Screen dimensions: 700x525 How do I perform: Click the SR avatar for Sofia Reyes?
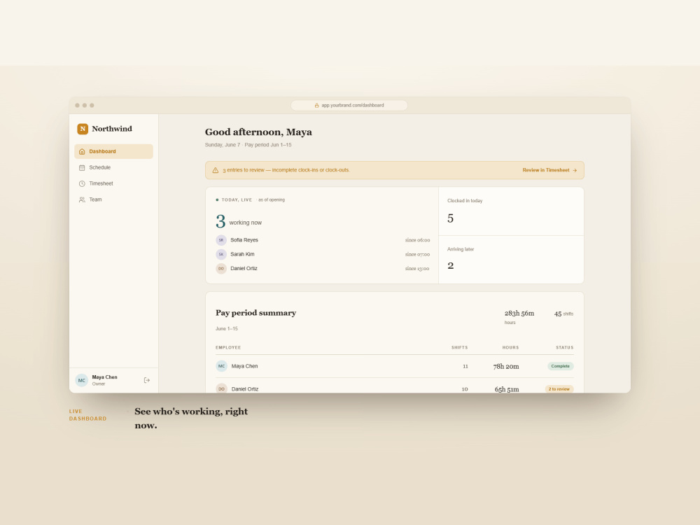point(221,240)
